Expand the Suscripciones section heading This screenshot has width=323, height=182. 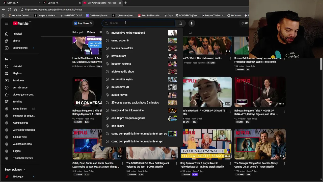15,170
